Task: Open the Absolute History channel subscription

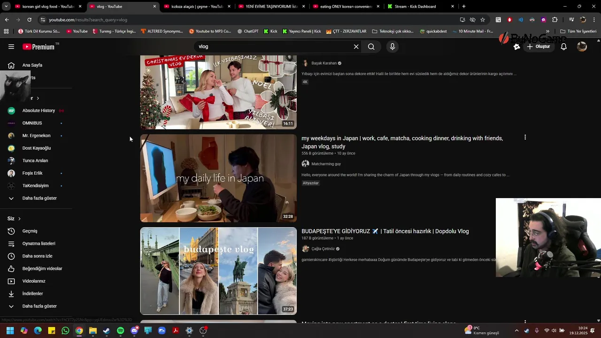Action: [38, 111]
